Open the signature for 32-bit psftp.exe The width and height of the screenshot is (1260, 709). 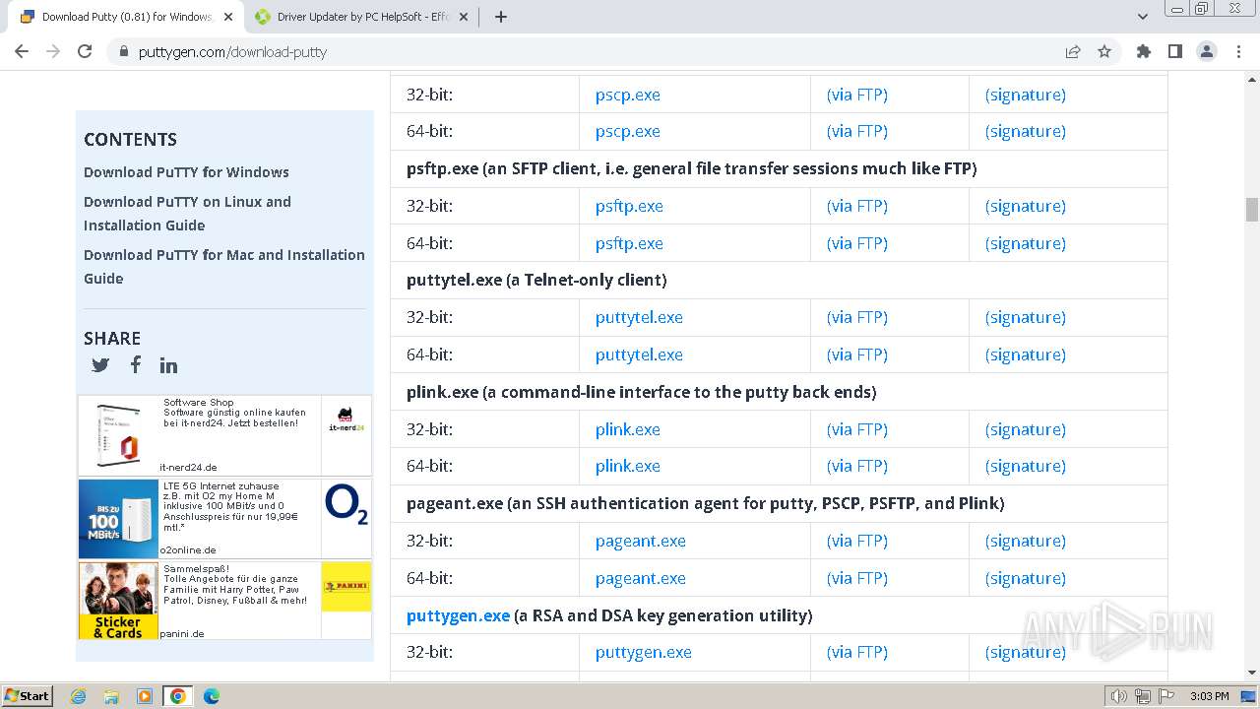[1026, 206]
